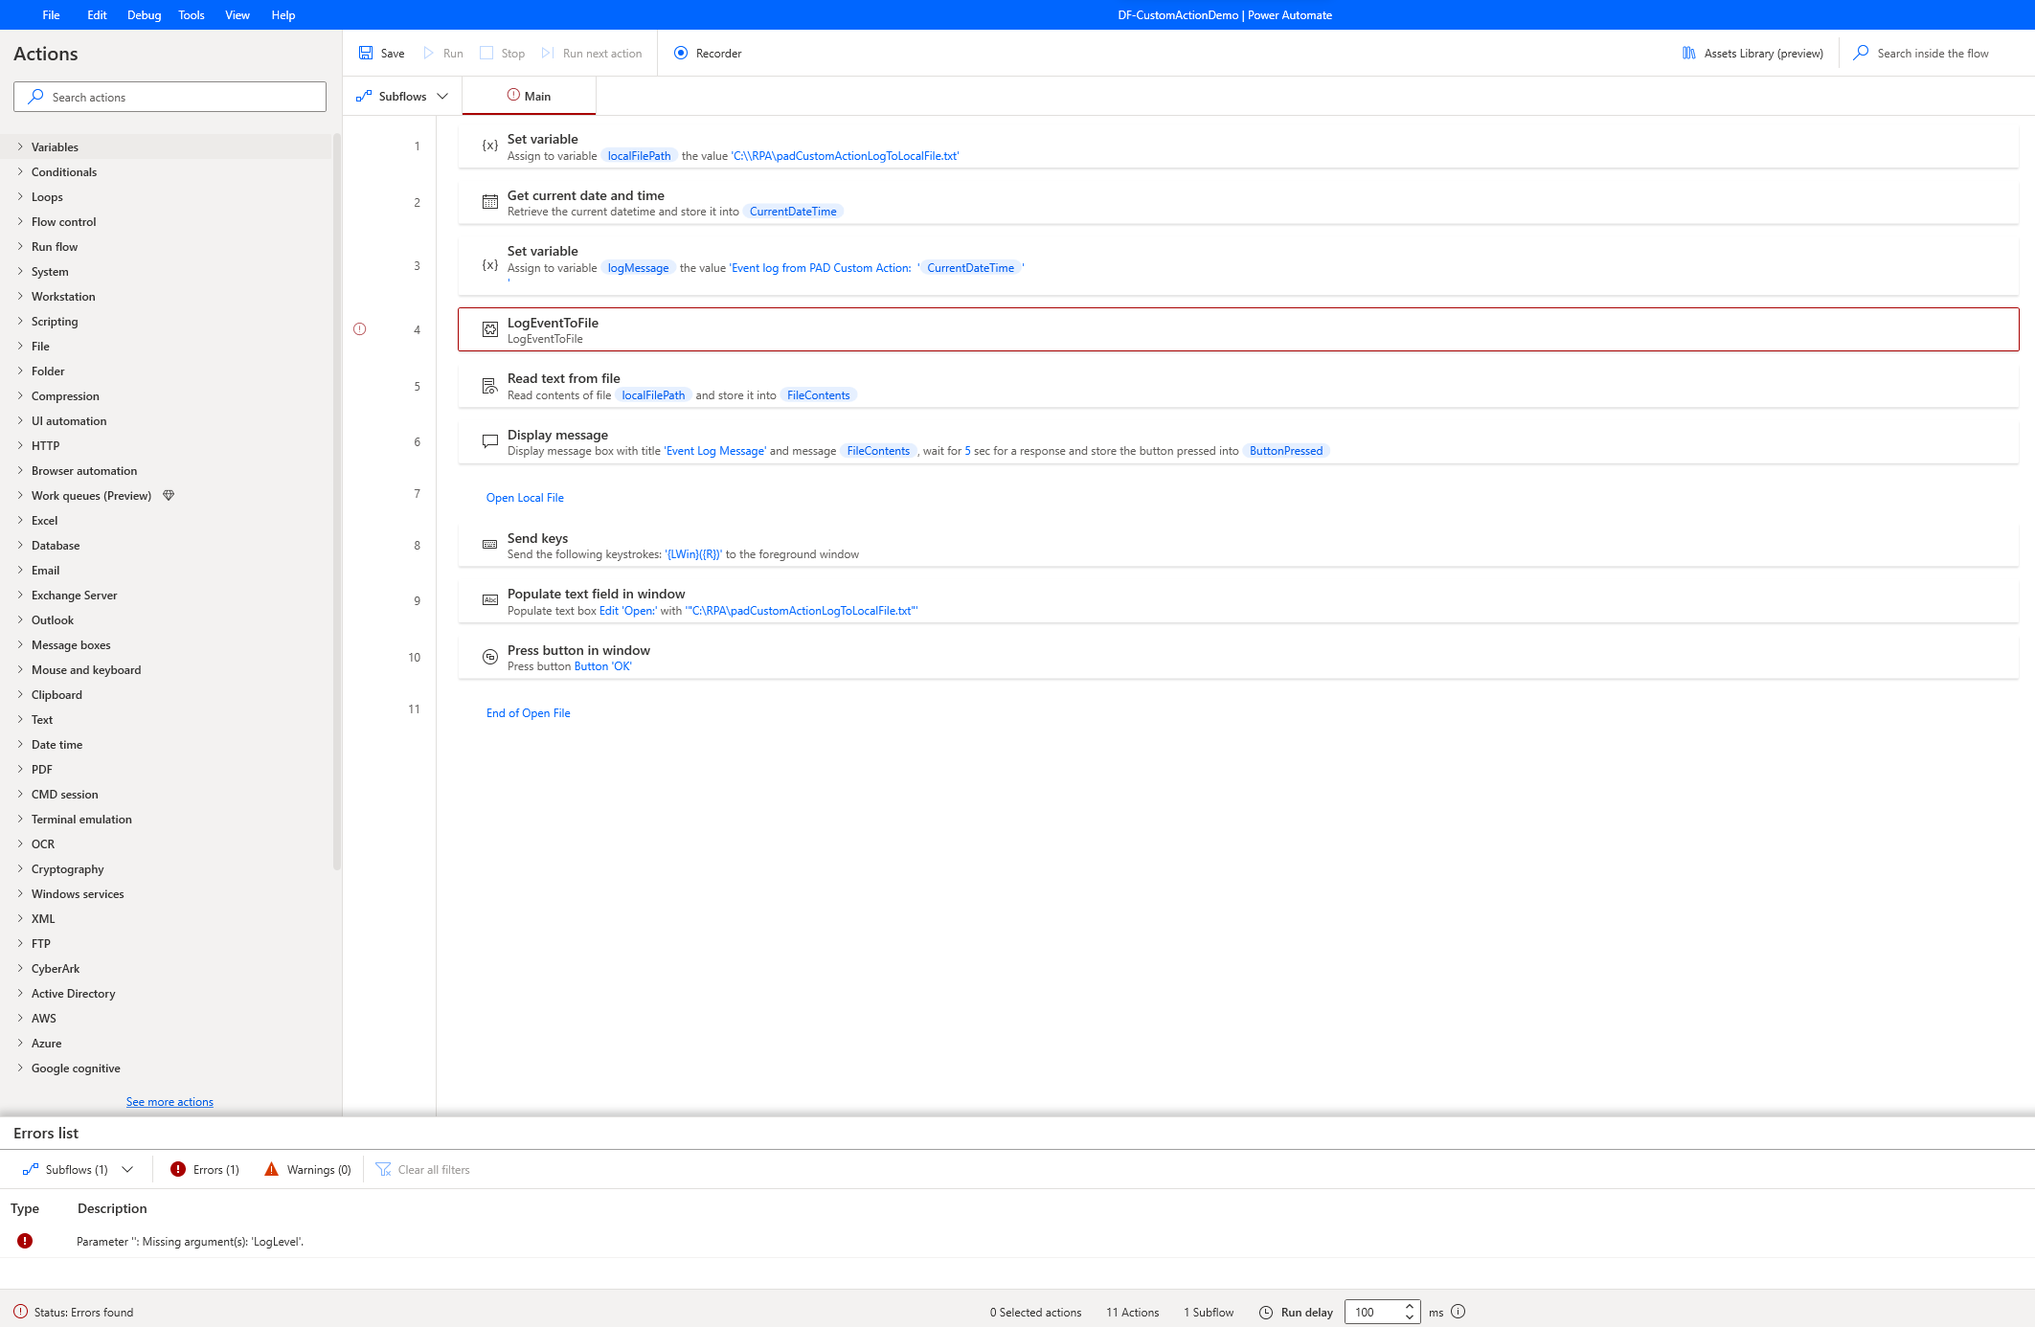Click in the Search actions field
Screen dimensions: 2035x1327
click(170, 97)
